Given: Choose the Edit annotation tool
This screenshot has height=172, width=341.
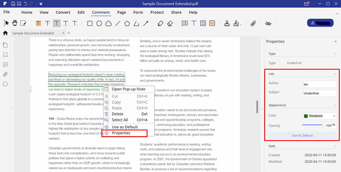Looking at the screenshot, I should click(23, 23).
